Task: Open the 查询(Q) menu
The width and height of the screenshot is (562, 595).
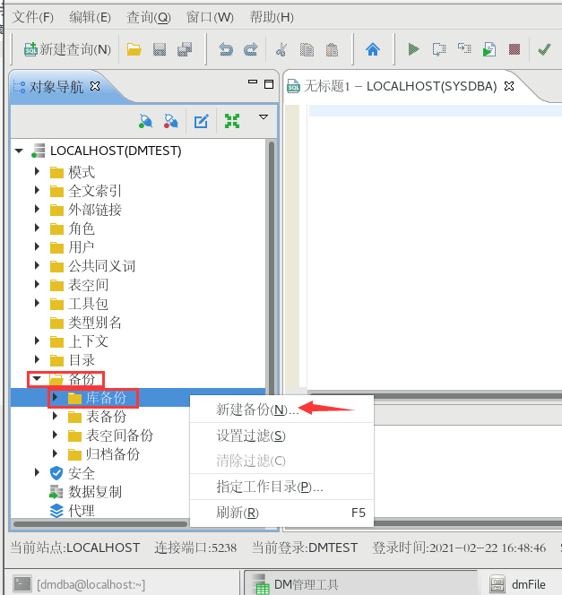Action: (149, 17)
